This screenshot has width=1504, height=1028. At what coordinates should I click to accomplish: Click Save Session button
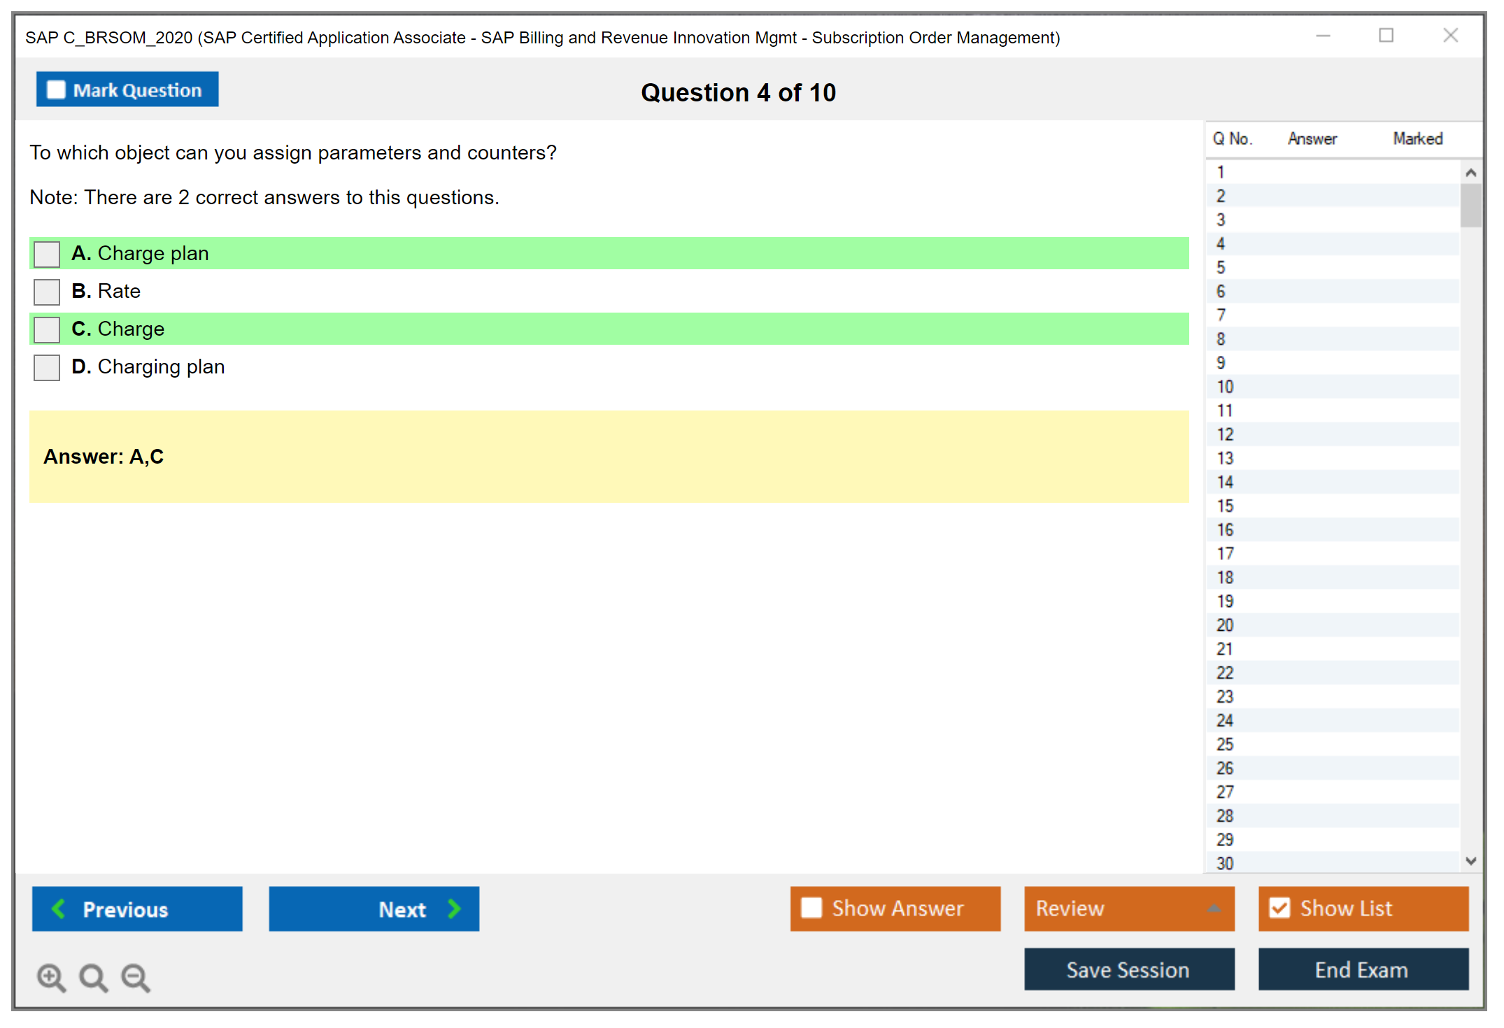tap(1128, 969)
